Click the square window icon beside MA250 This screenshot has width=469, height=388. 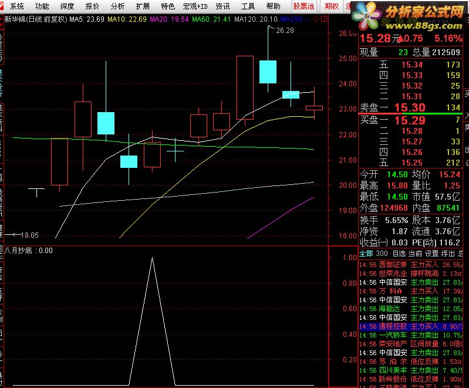point(324,19)
